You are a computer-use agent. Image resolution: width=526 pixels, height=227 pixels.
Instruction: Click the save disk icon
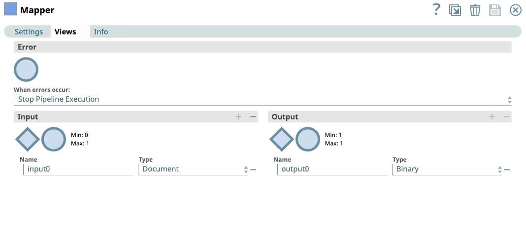(x=495, y=10)
